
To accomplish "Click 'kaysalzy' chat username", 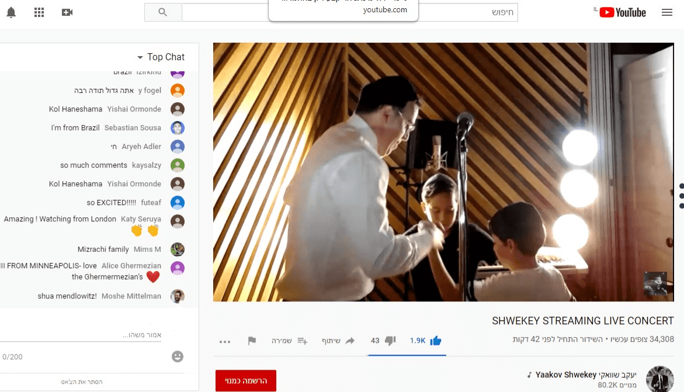I will coord(147,165).
